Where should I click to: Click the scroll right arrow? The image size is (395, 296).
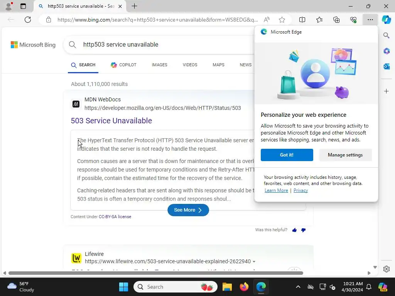point(369,273)
